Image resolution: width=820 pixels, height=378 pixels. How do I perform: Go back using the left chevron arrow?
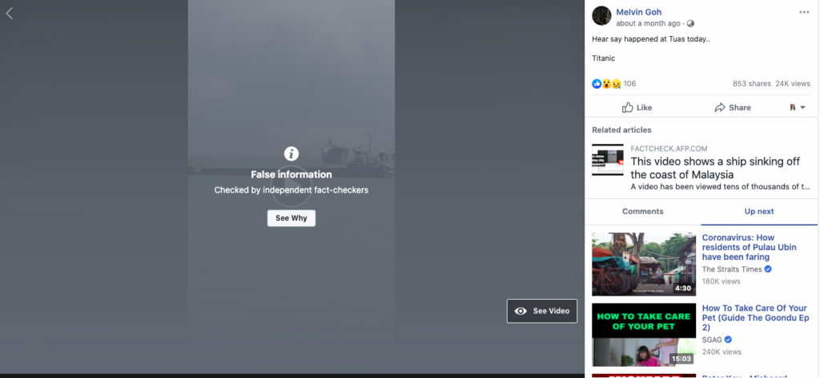pos(9,14)
